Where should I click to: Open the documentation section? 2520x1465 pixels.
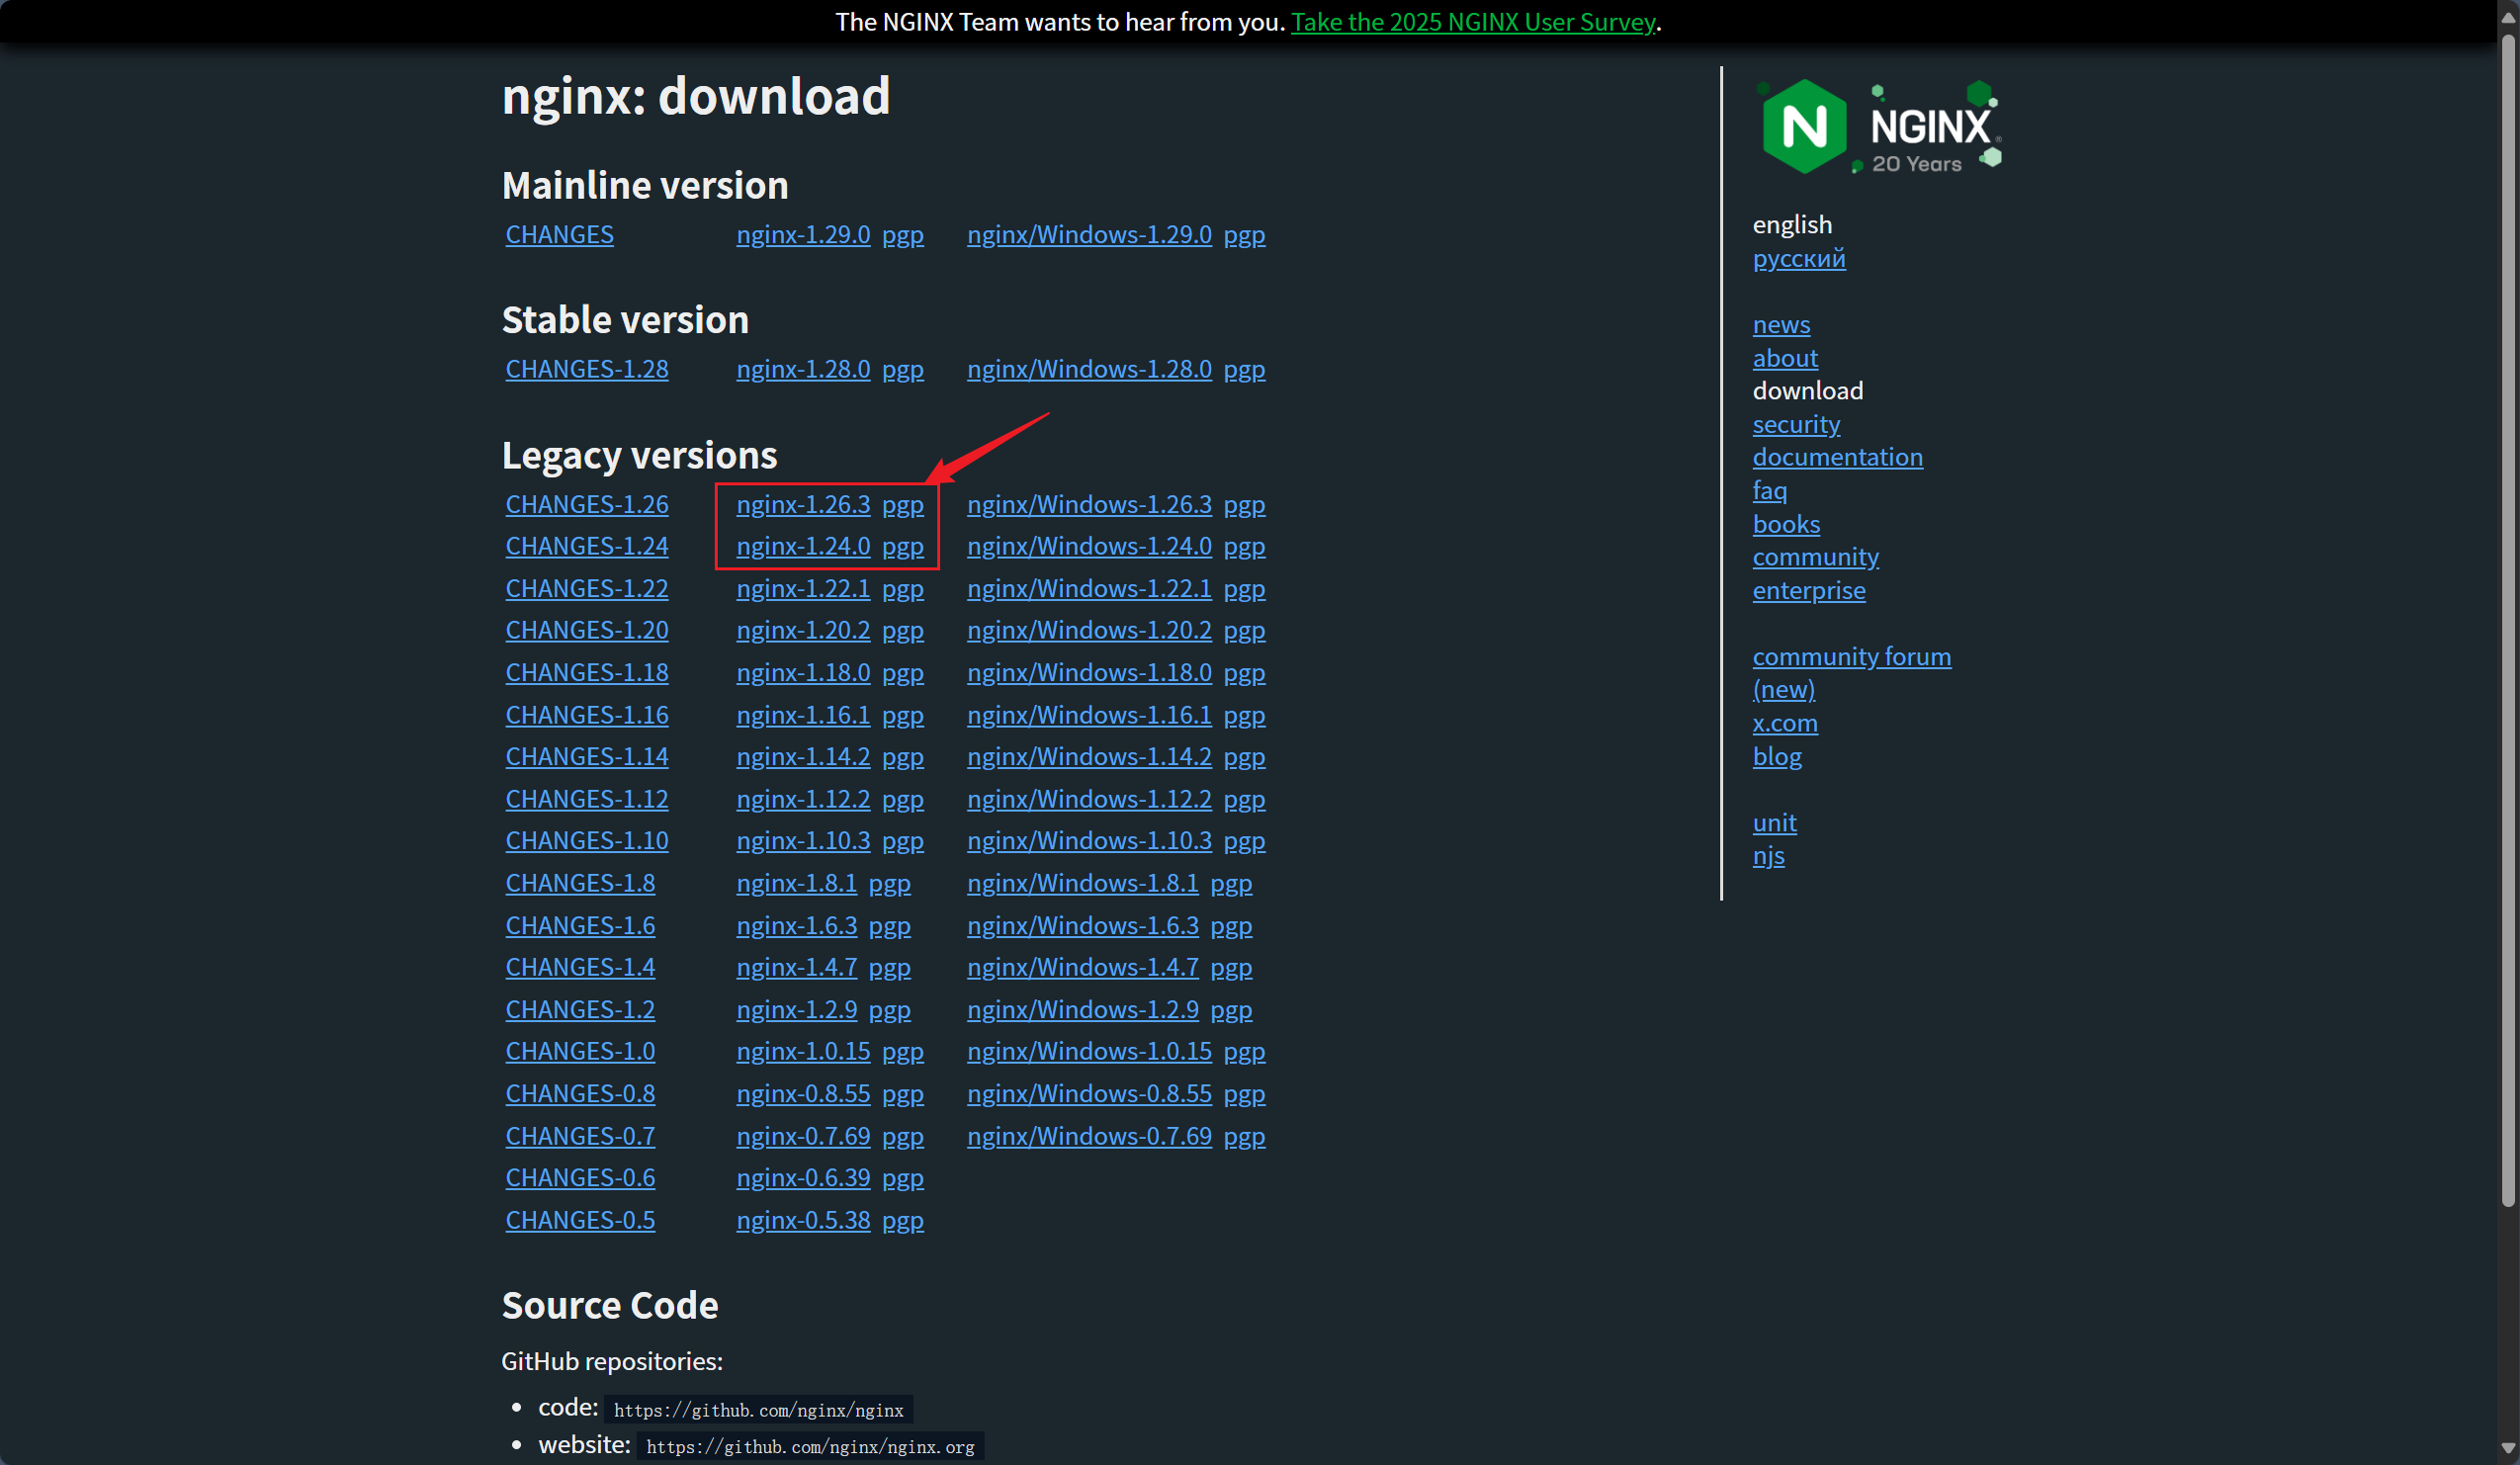click(1838, 457)
